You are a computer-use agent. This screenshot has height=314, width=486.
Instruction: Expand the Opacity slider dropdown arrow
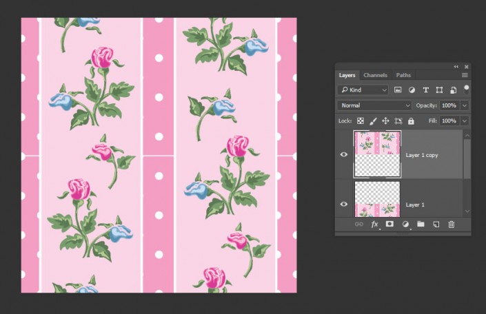click(465, 105)
